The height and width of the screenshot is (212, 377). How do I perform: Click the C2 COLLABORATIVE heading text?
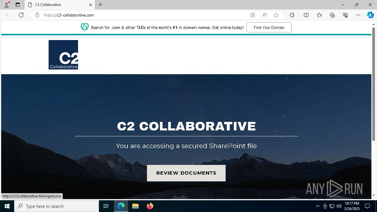186,126
